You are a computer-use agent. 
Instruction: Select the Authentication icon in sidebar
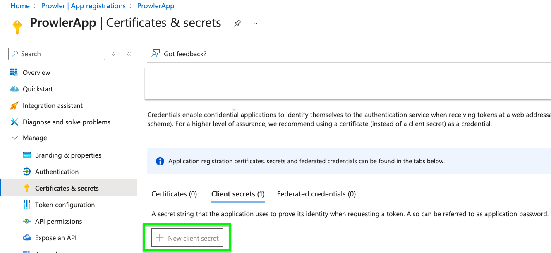pos(27,172)
